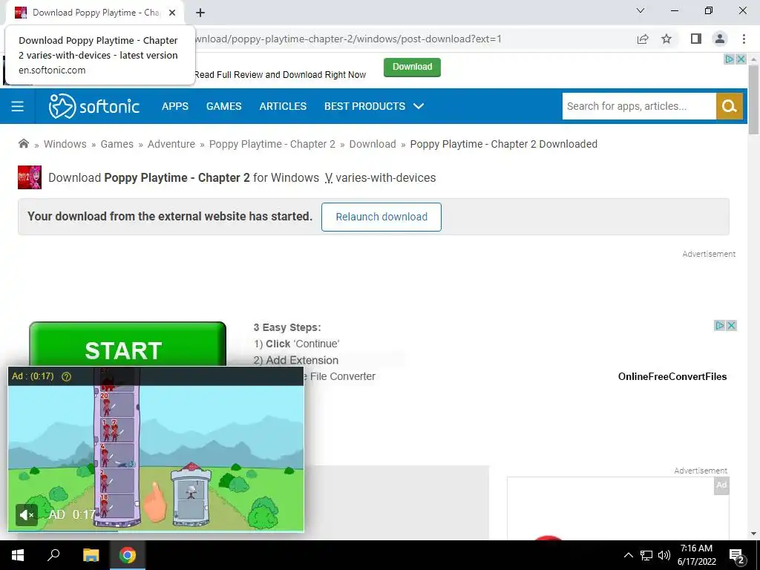Click the gray Ad badge in sidebar
Image resolution: width=760 pixels, height=570 pixels.
(721, 485)
